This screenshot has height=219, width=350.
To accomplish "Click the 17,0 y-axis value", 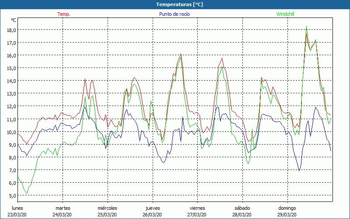I will (x=11, y=43).
